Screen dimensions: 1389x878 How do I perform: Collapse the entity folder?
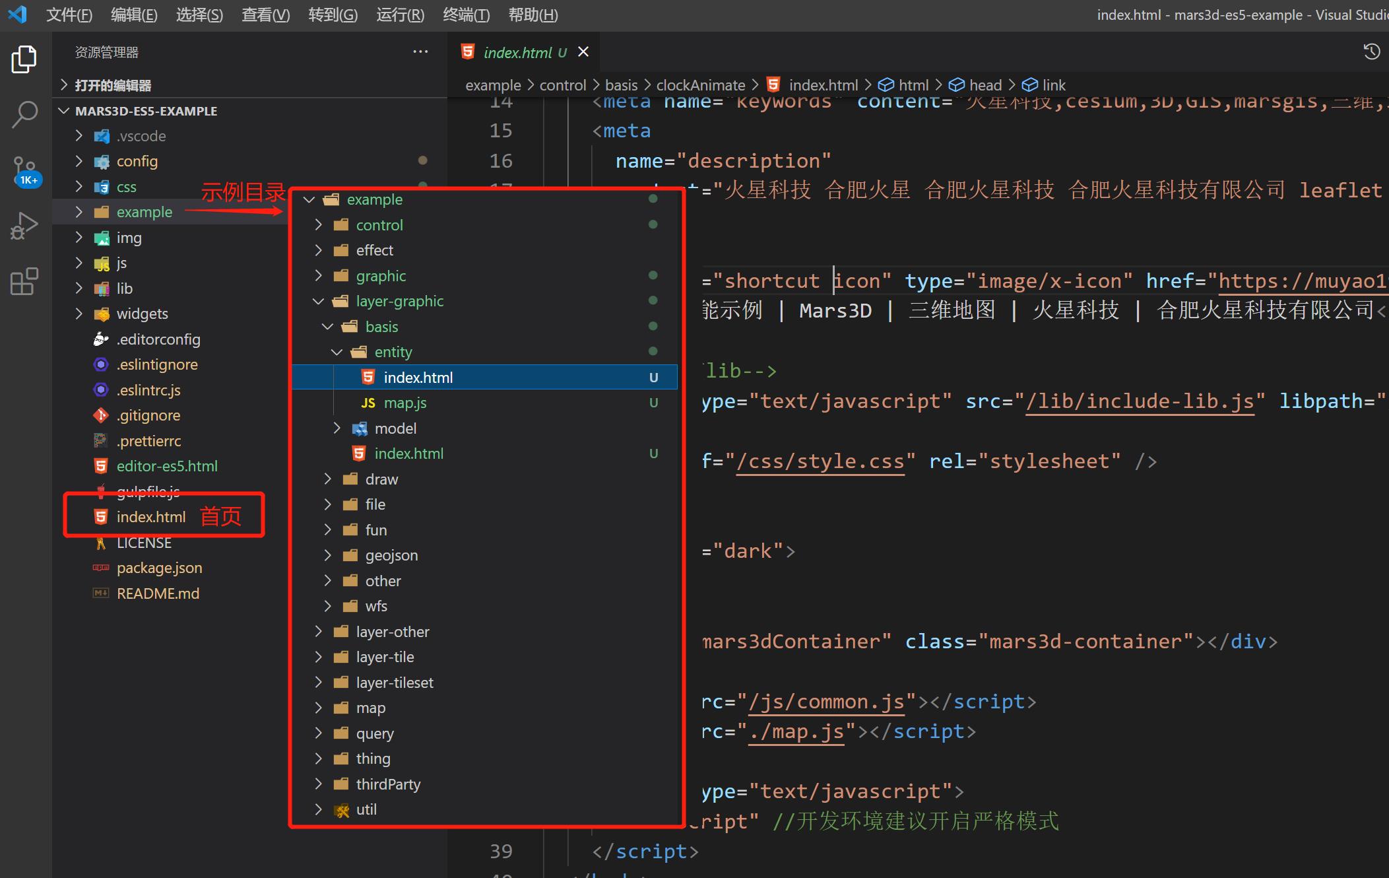click(337, 352)
